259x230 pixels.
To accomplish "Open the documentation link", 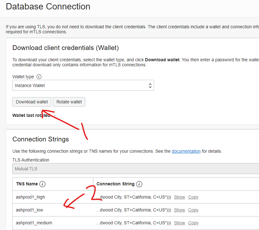I will tap(186, 151).
